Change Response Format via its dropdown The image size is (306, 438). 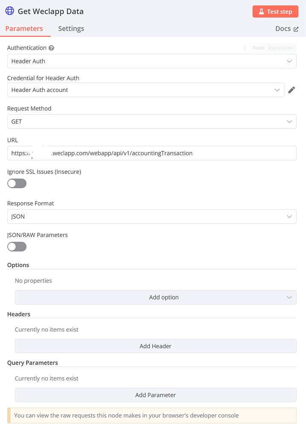pos(152,216)
